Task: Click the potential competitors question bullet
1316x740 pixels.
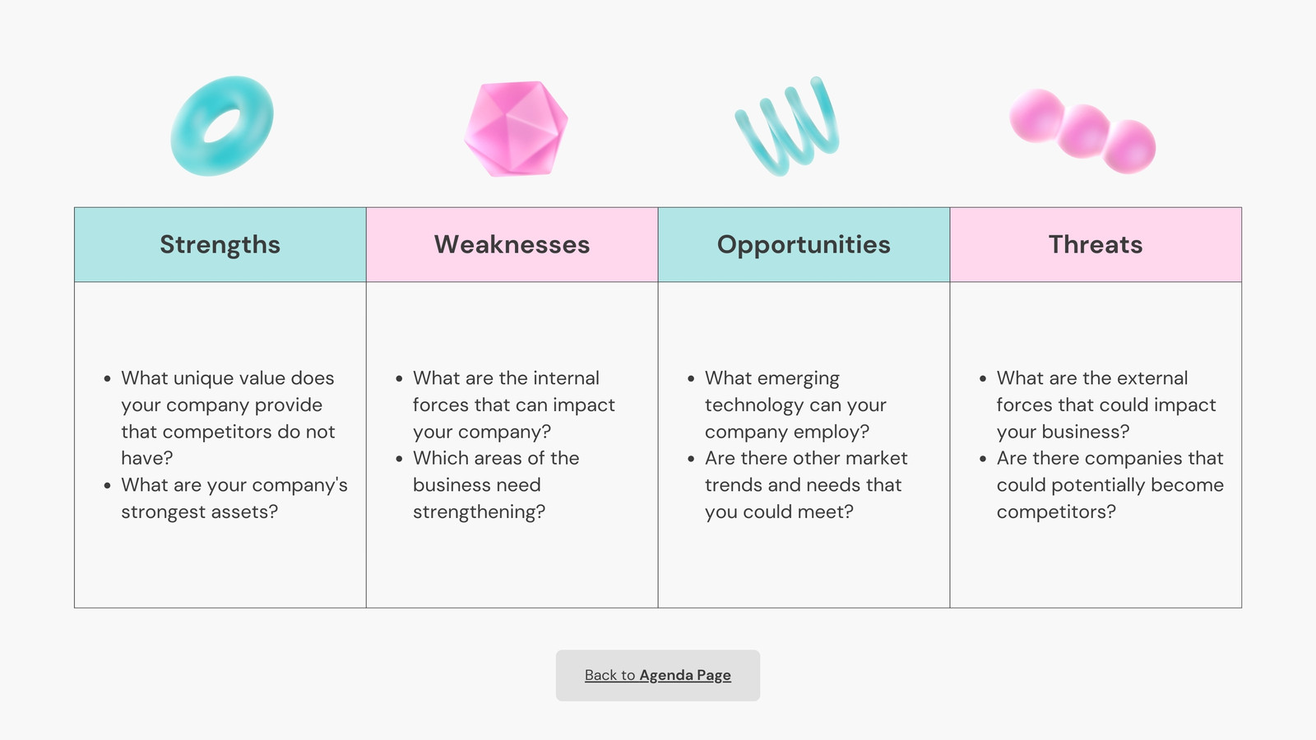Action: 1110,485
